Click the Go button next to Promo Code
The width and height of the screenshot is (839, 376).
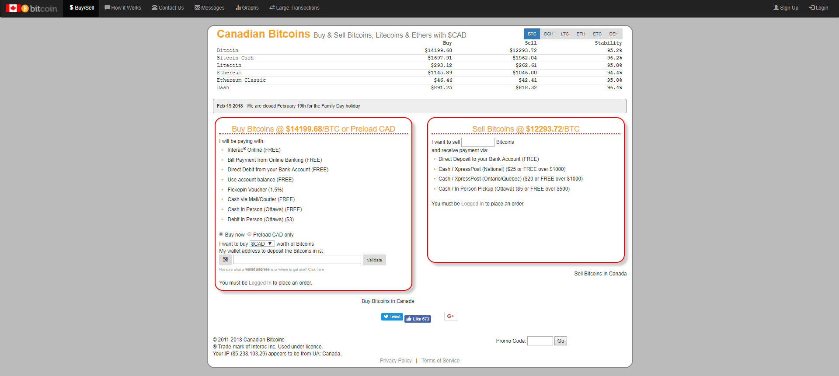[560, 341]
